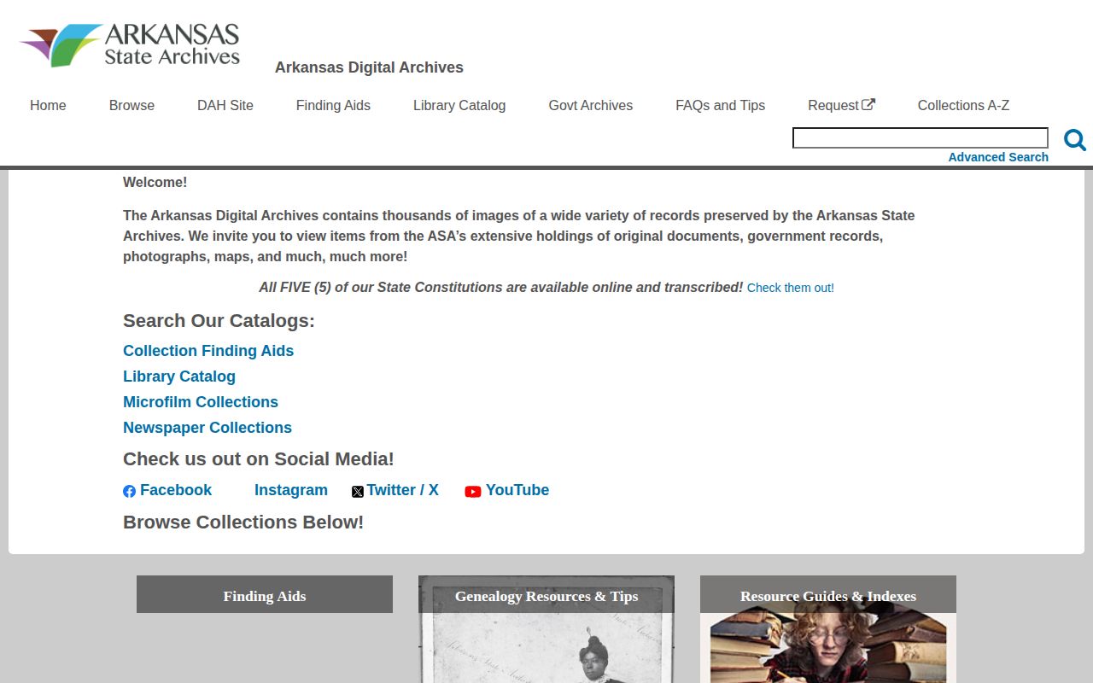Click the YouTube logo icon

[473, 492]
